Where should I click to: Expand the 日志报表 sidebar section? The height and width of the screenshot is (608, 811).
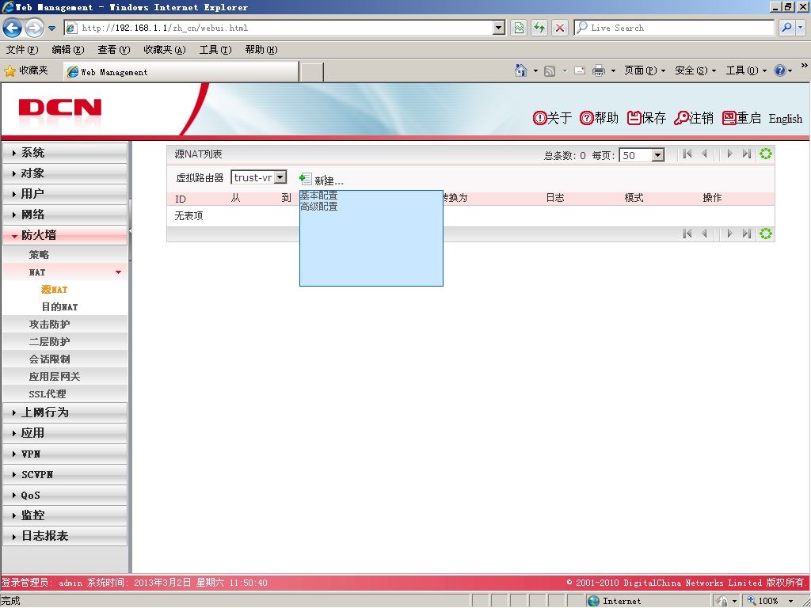[65, 536]
